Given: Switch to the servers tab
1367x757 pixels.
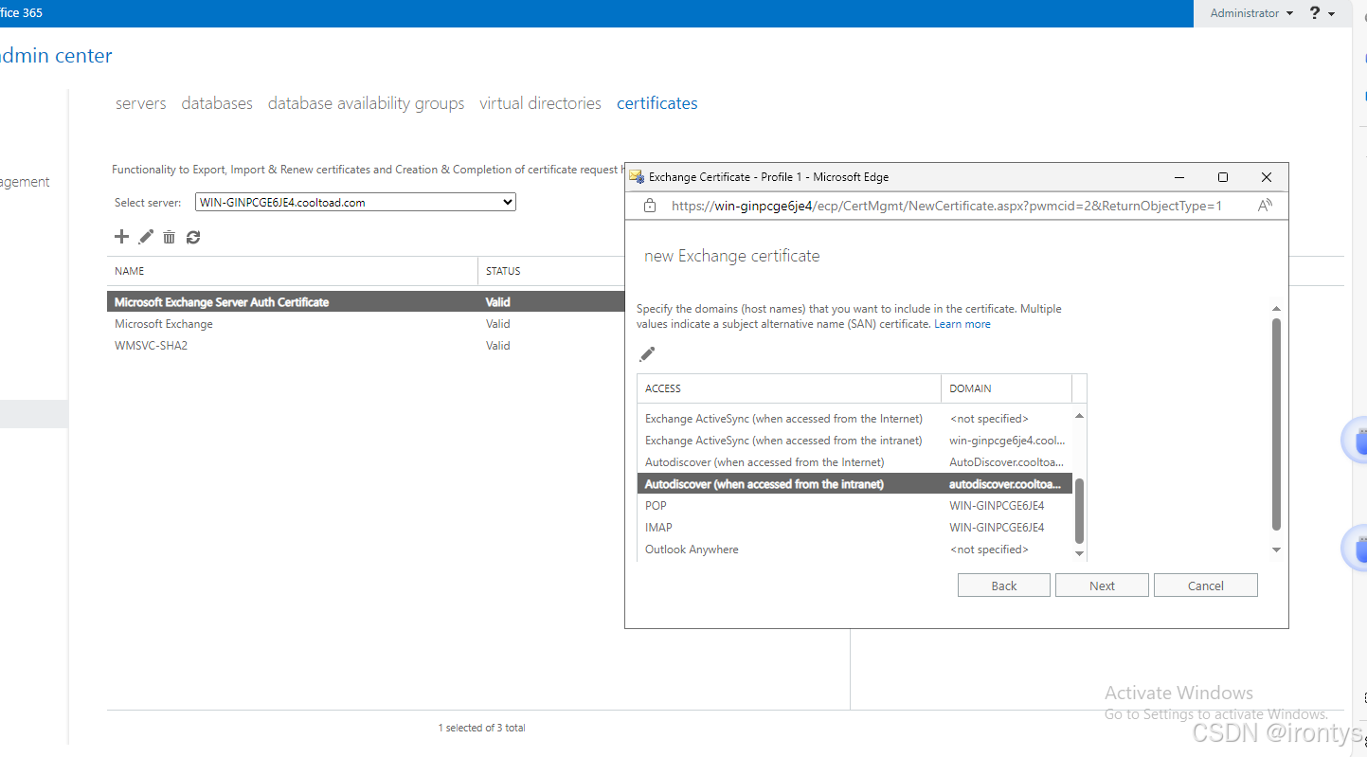Looking at the screenshot, I should (141, 103).
